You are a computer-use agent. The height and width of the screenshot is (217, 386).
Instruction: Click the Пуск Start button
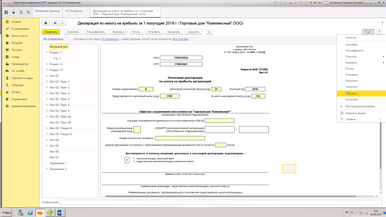[x=7, y=212]
